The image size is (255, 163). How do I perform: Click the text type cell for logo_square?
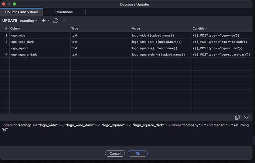pos(101,48)
